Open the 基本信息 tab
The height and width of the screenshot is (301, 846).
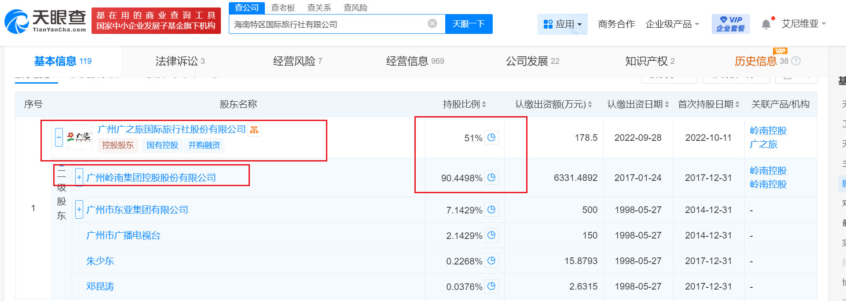click(x=63, y=61)
